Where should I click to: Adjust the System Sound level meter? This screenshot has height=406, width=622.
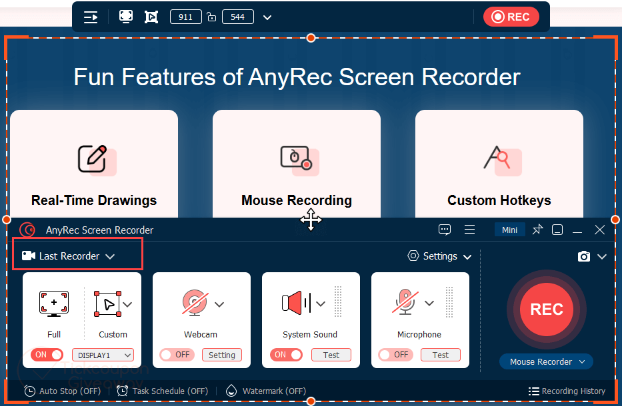point(337,302)
